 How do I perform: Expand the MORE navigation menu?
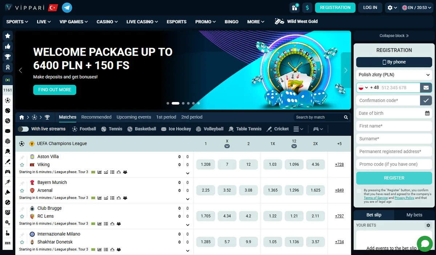pyautogui.click(x=256, y=22)
